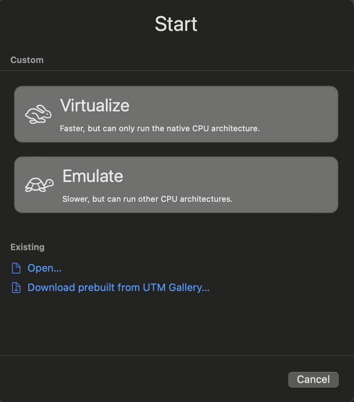This screenshot has width=354, height=402.
Task: Click the 'Slower, but can run other' description
Action: (x=147, y=199)
